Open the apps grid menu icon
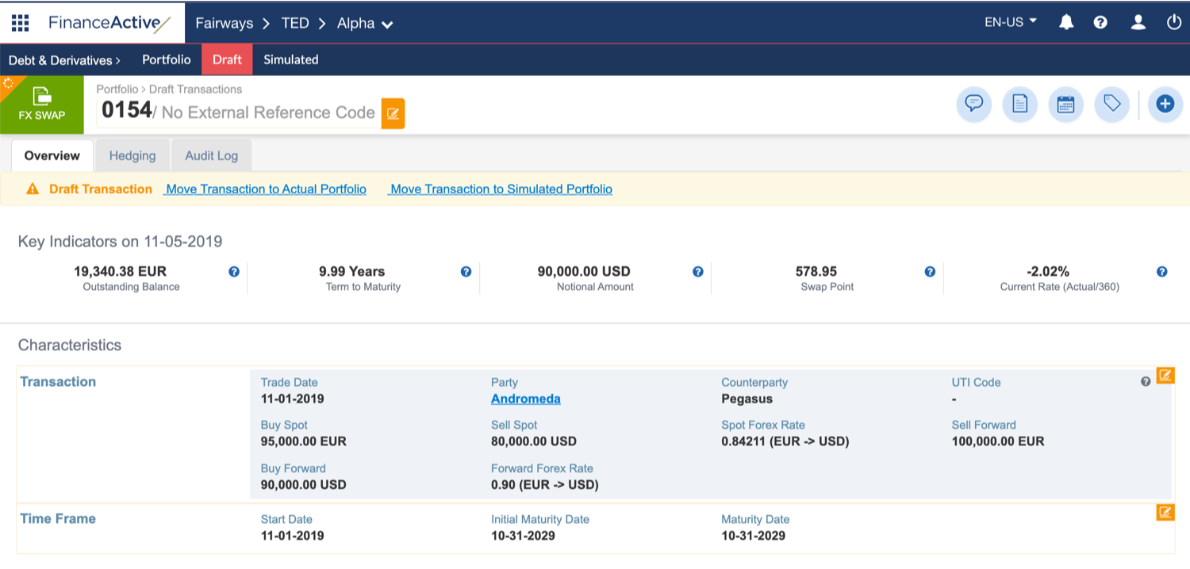The height and width of the screenshot is (569, 1190). (20, 22)
